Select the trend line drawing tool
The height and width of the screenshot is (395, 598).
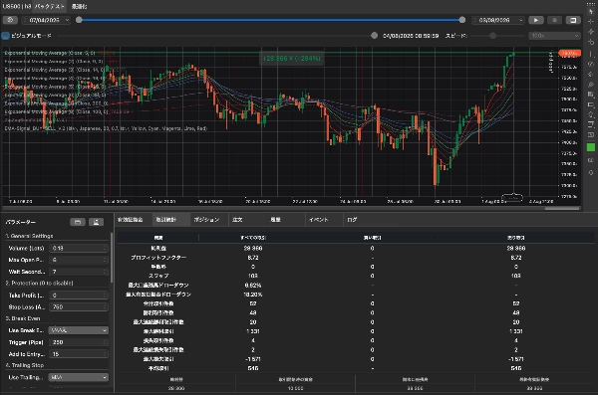click(591, 32)
